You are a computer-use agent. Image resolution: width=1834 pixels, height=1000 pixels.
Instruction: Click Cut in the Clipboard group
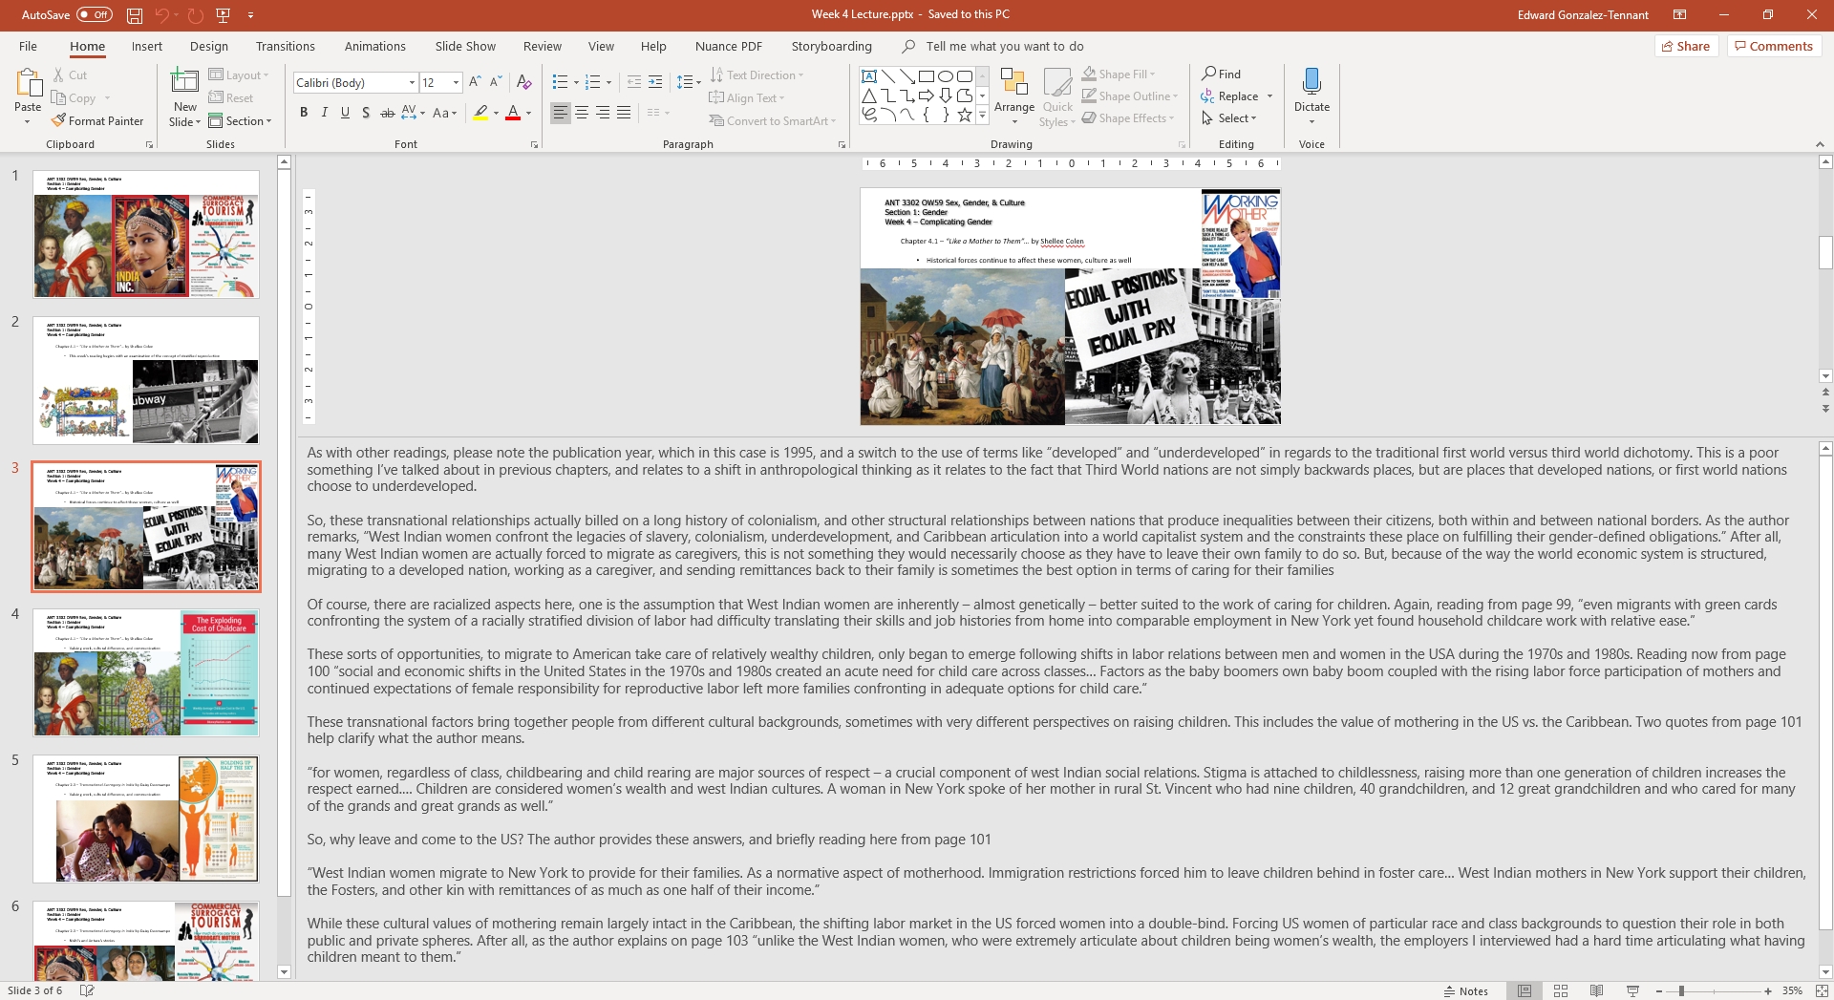(x=69, y=75)
